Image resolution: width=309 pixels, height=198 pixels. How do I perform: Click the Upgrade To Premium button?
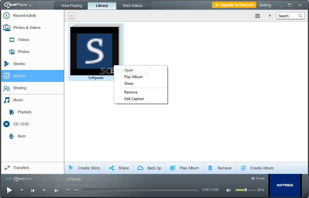point(234,5)
